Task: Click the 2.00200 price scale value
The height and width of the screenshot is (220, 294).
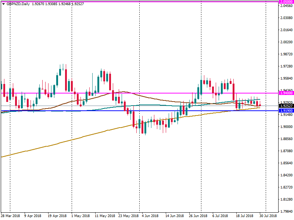Action: point(286,42)
